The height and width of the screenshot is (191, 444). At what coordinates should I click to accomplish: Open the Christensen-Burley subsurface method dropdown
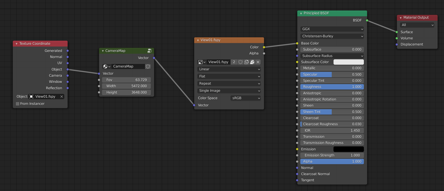pyautogui.click(x=332, y=36)
